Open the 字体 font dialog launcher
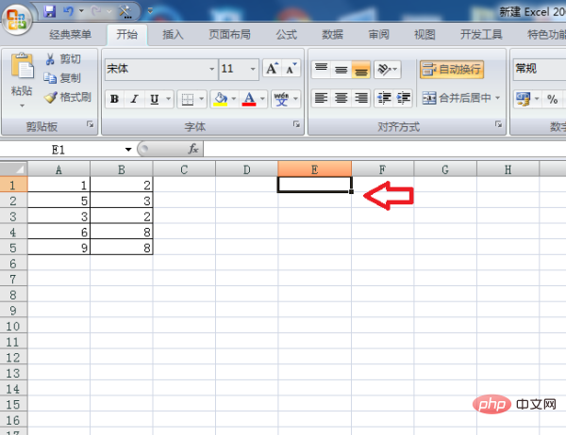 pyautogui.click(x=296, y=124)
